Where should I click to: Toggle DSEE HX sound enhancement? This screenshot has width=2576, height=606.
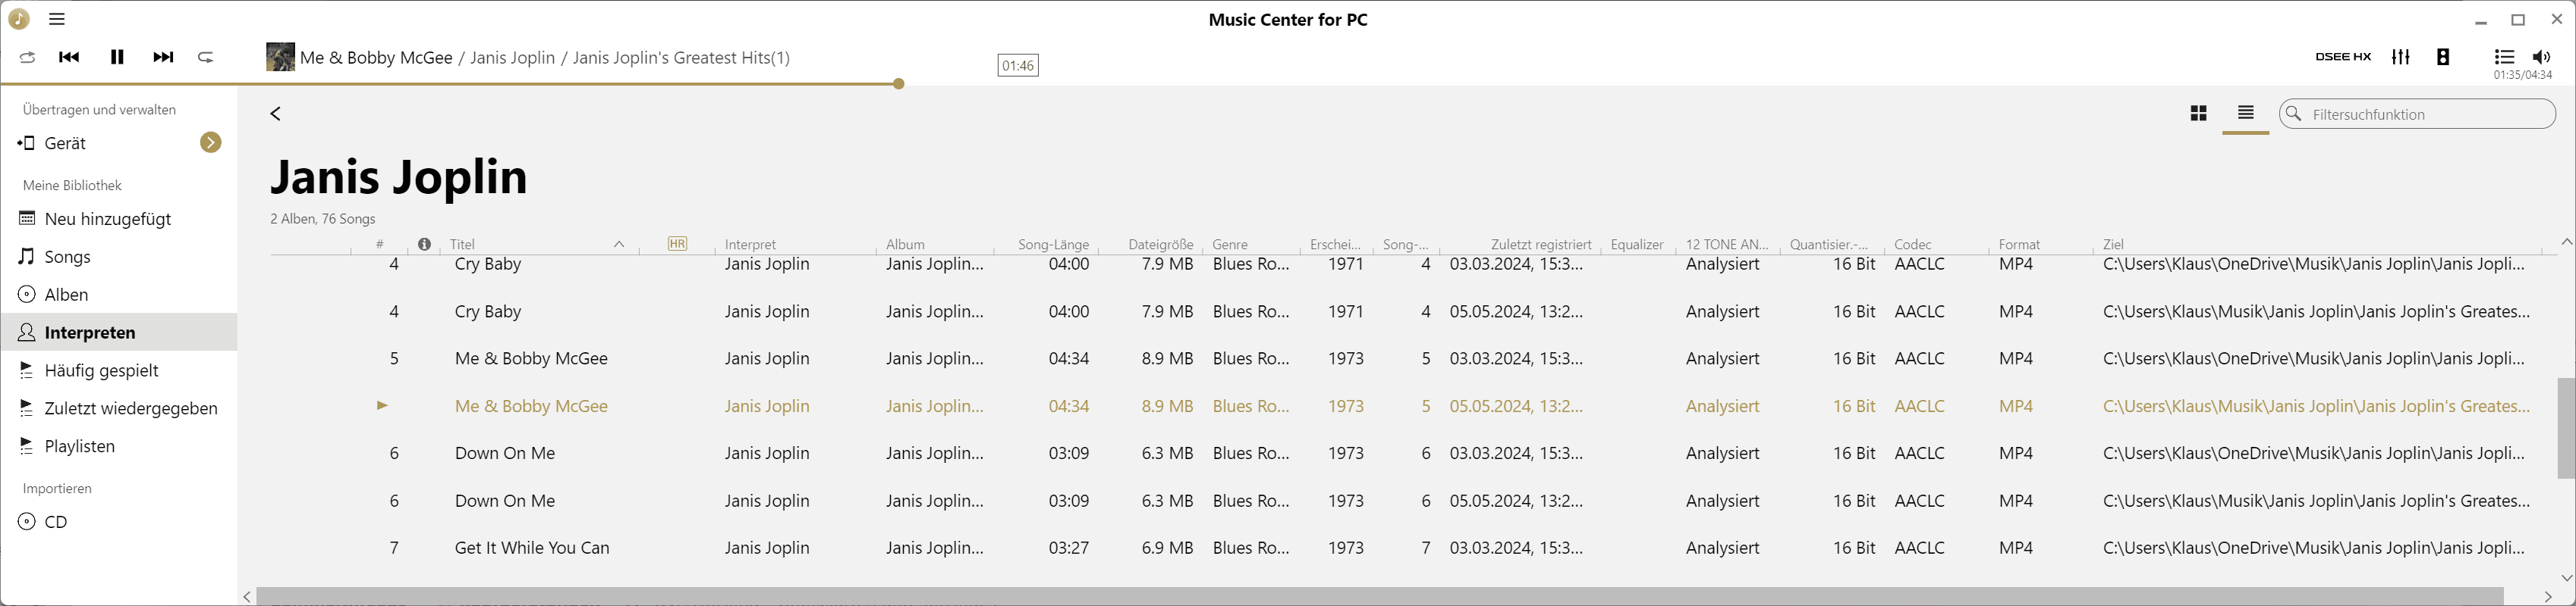2343,57
